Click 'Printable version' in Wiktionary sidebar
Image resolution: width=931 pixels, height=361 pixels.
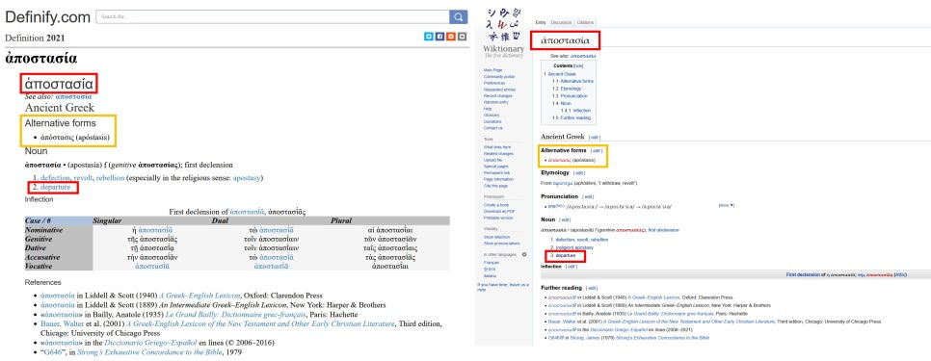[498, 218]
